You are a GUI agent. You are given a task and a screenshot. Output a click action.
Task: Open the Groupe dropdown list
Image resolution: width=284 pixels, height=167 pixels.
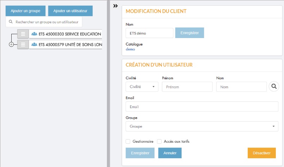(x=202, y=126)
